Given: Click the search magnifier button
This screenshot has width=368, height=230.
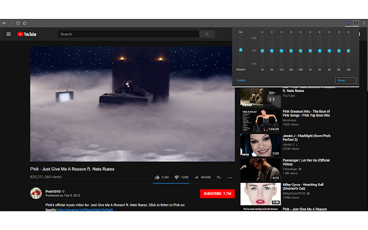Looking at the screenshot, I should point(207,34).
